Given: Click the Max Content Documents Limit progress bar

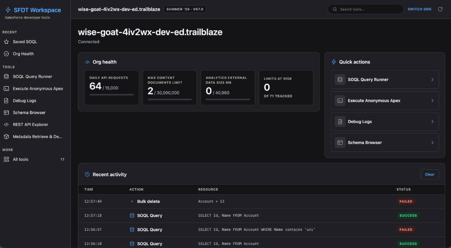Looking at the screenshot, I should 170,100.
